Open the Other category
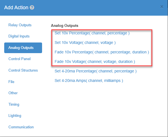This screenshot has width=168, height=137. pos(13,93)
